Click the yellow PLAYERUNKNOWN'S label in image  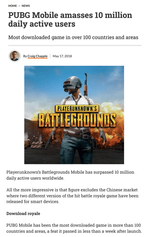click(77, 109)
